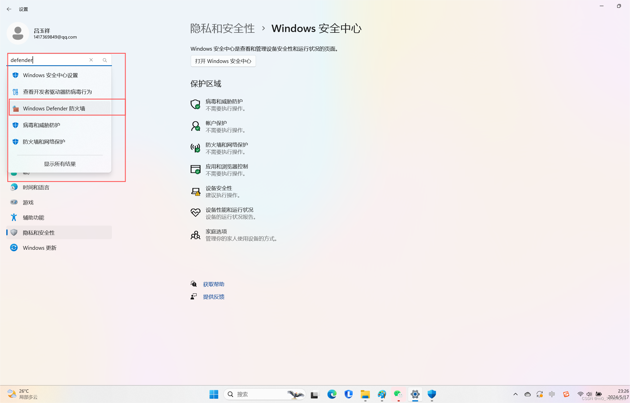Click the search magnifier icon in settings

pyautogui.click(x=105, y=60)
